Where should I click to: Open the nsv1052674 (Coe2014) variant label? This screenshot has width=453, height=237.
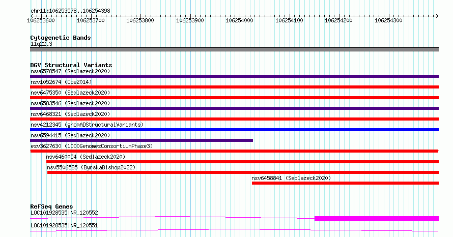coord(61,82)
